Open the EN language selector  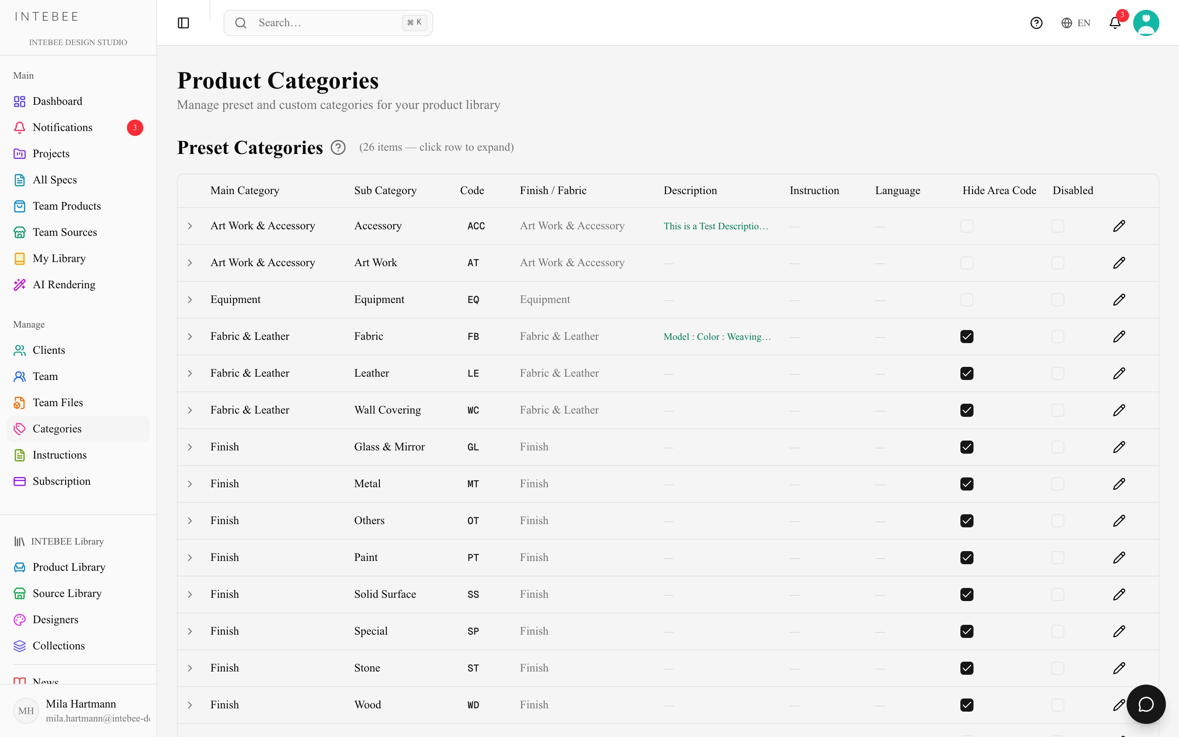click(1076, 23)
